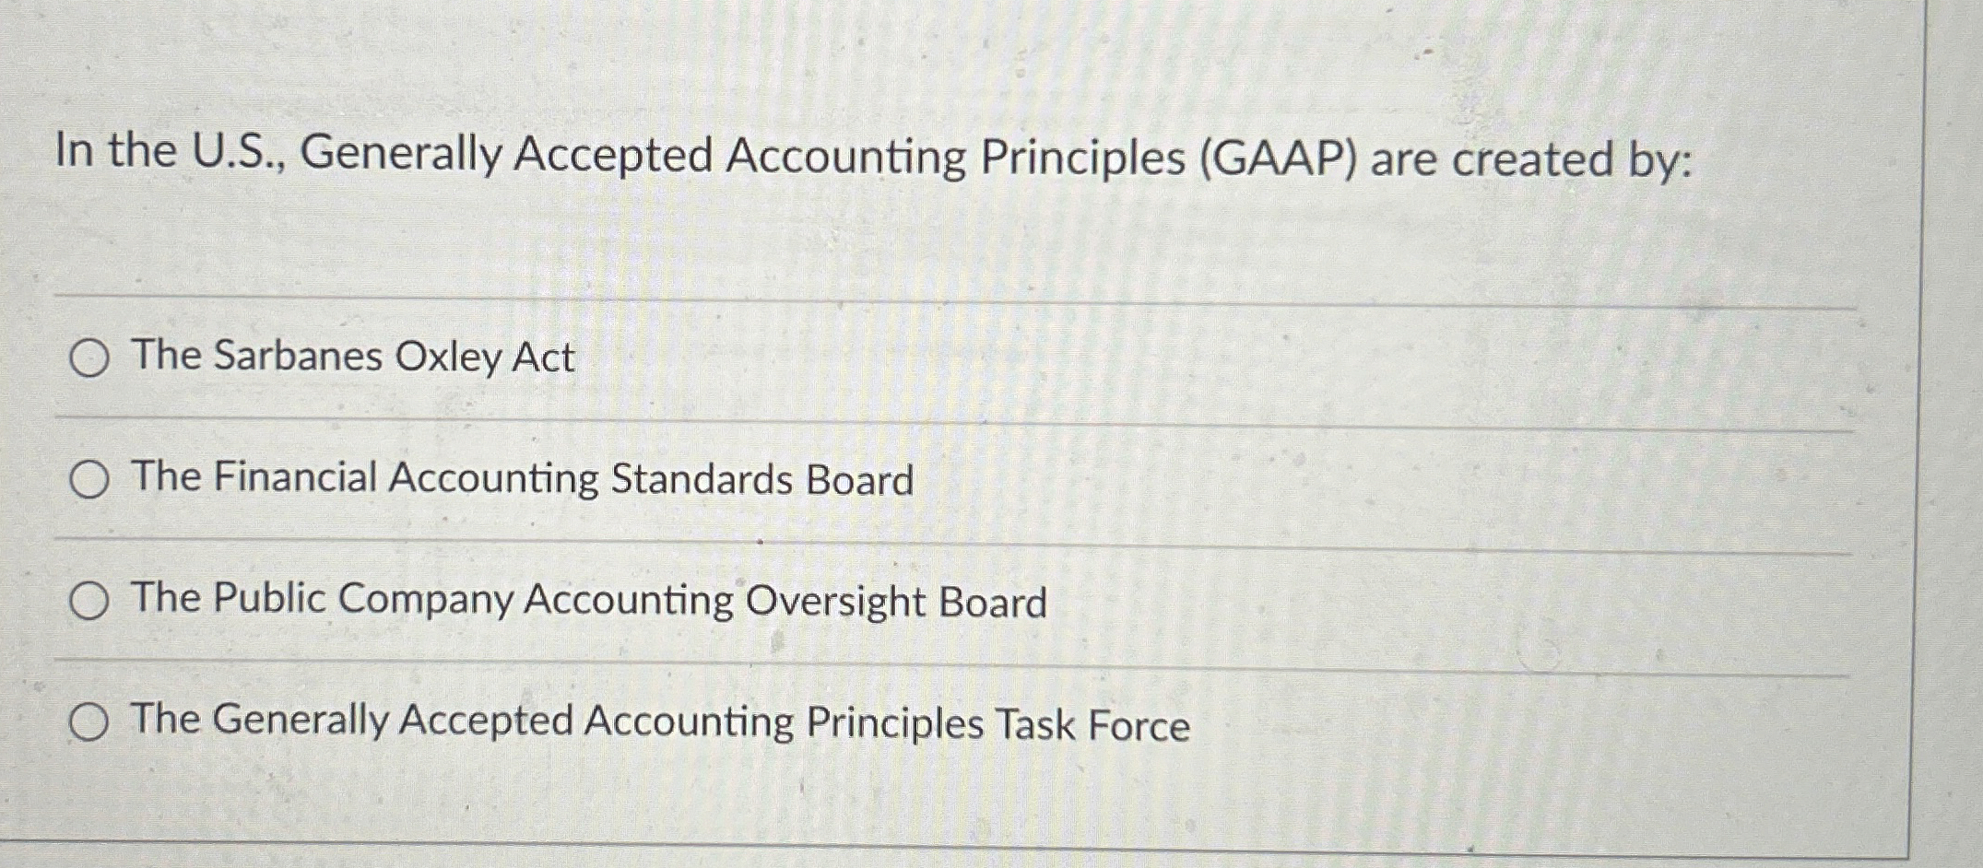Select The Financial Accounting Standards Board option
This screenshot has width=1983, height=868.
tap(89, 480)
